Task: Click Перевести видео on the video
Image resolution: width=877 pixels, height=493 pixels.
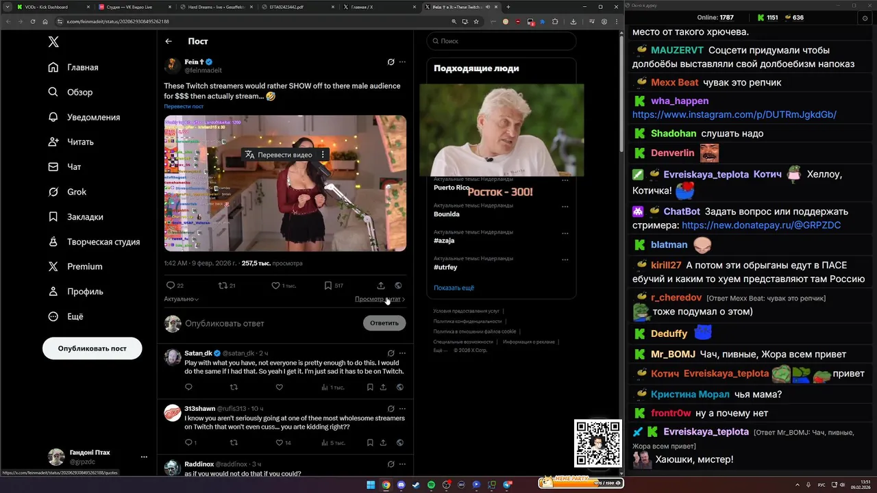Action: (278, 155)
